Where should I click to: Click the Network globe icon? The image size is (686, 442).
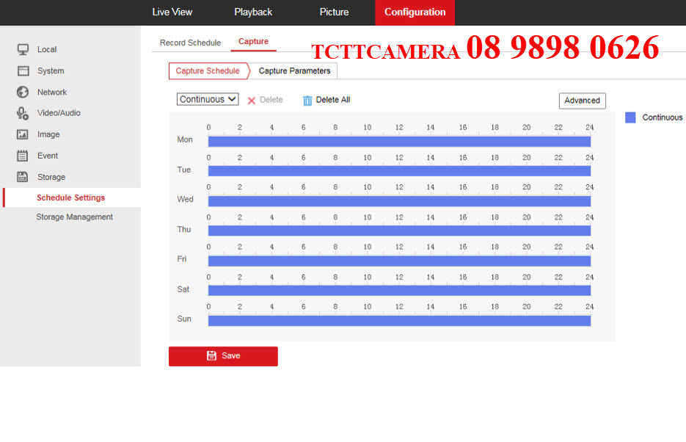click(x=23, y=92)
